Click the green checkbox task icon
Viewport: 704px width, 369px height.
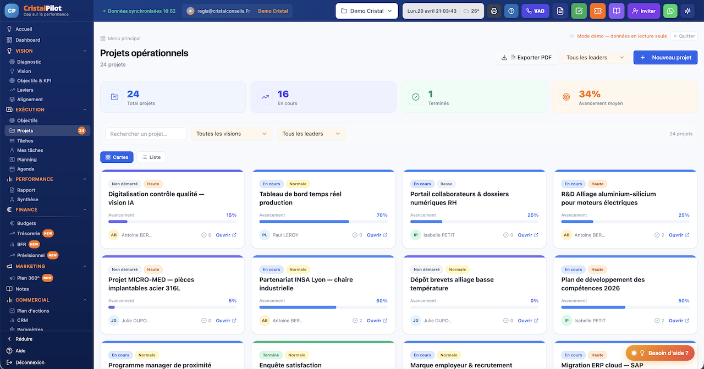pos(579,11)
